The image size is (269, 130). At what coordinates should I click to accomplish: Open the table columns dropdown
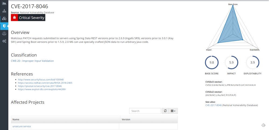coord(173,111)
